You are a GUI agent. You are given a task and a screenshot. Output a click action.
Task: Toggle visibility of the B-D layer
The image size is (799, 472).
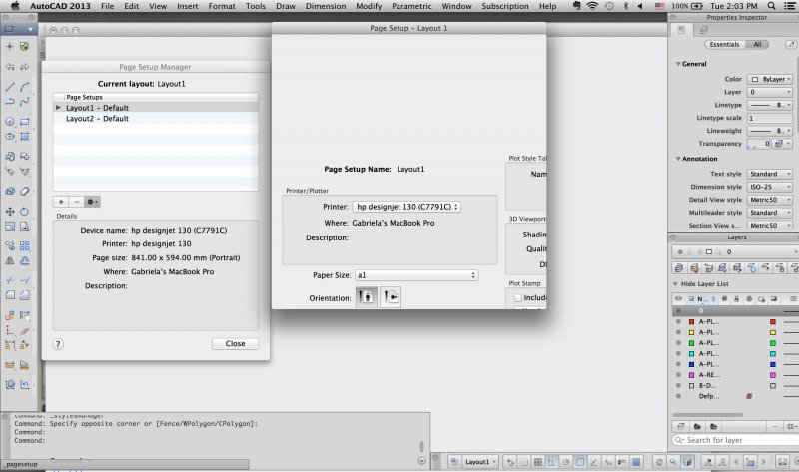[x=678, y=386]
